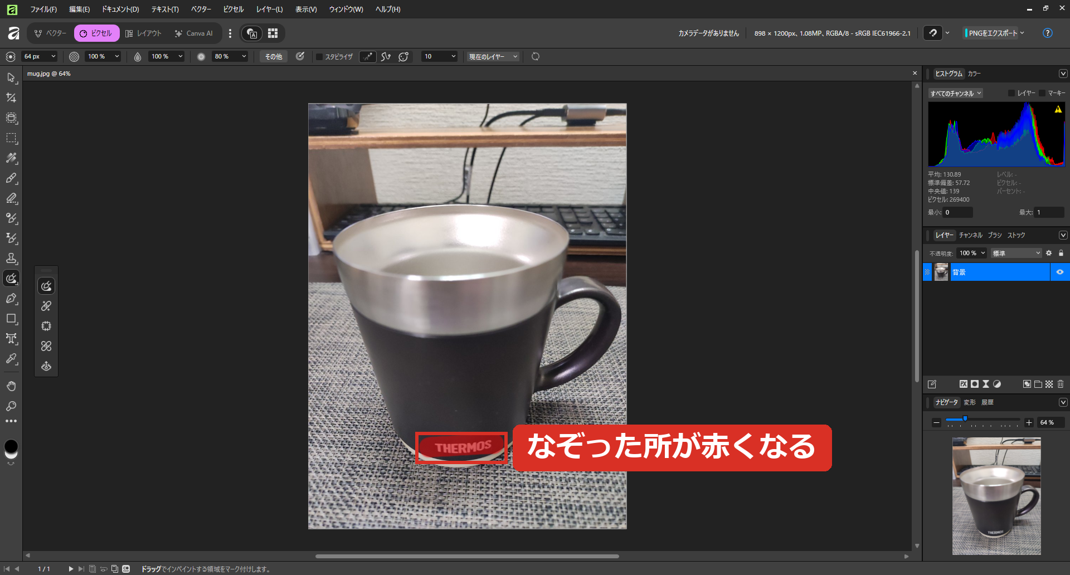This screenshot has height=575, width=1070.
Task: Toggle the layer lock icon
Action: (x=1061, y=253)
